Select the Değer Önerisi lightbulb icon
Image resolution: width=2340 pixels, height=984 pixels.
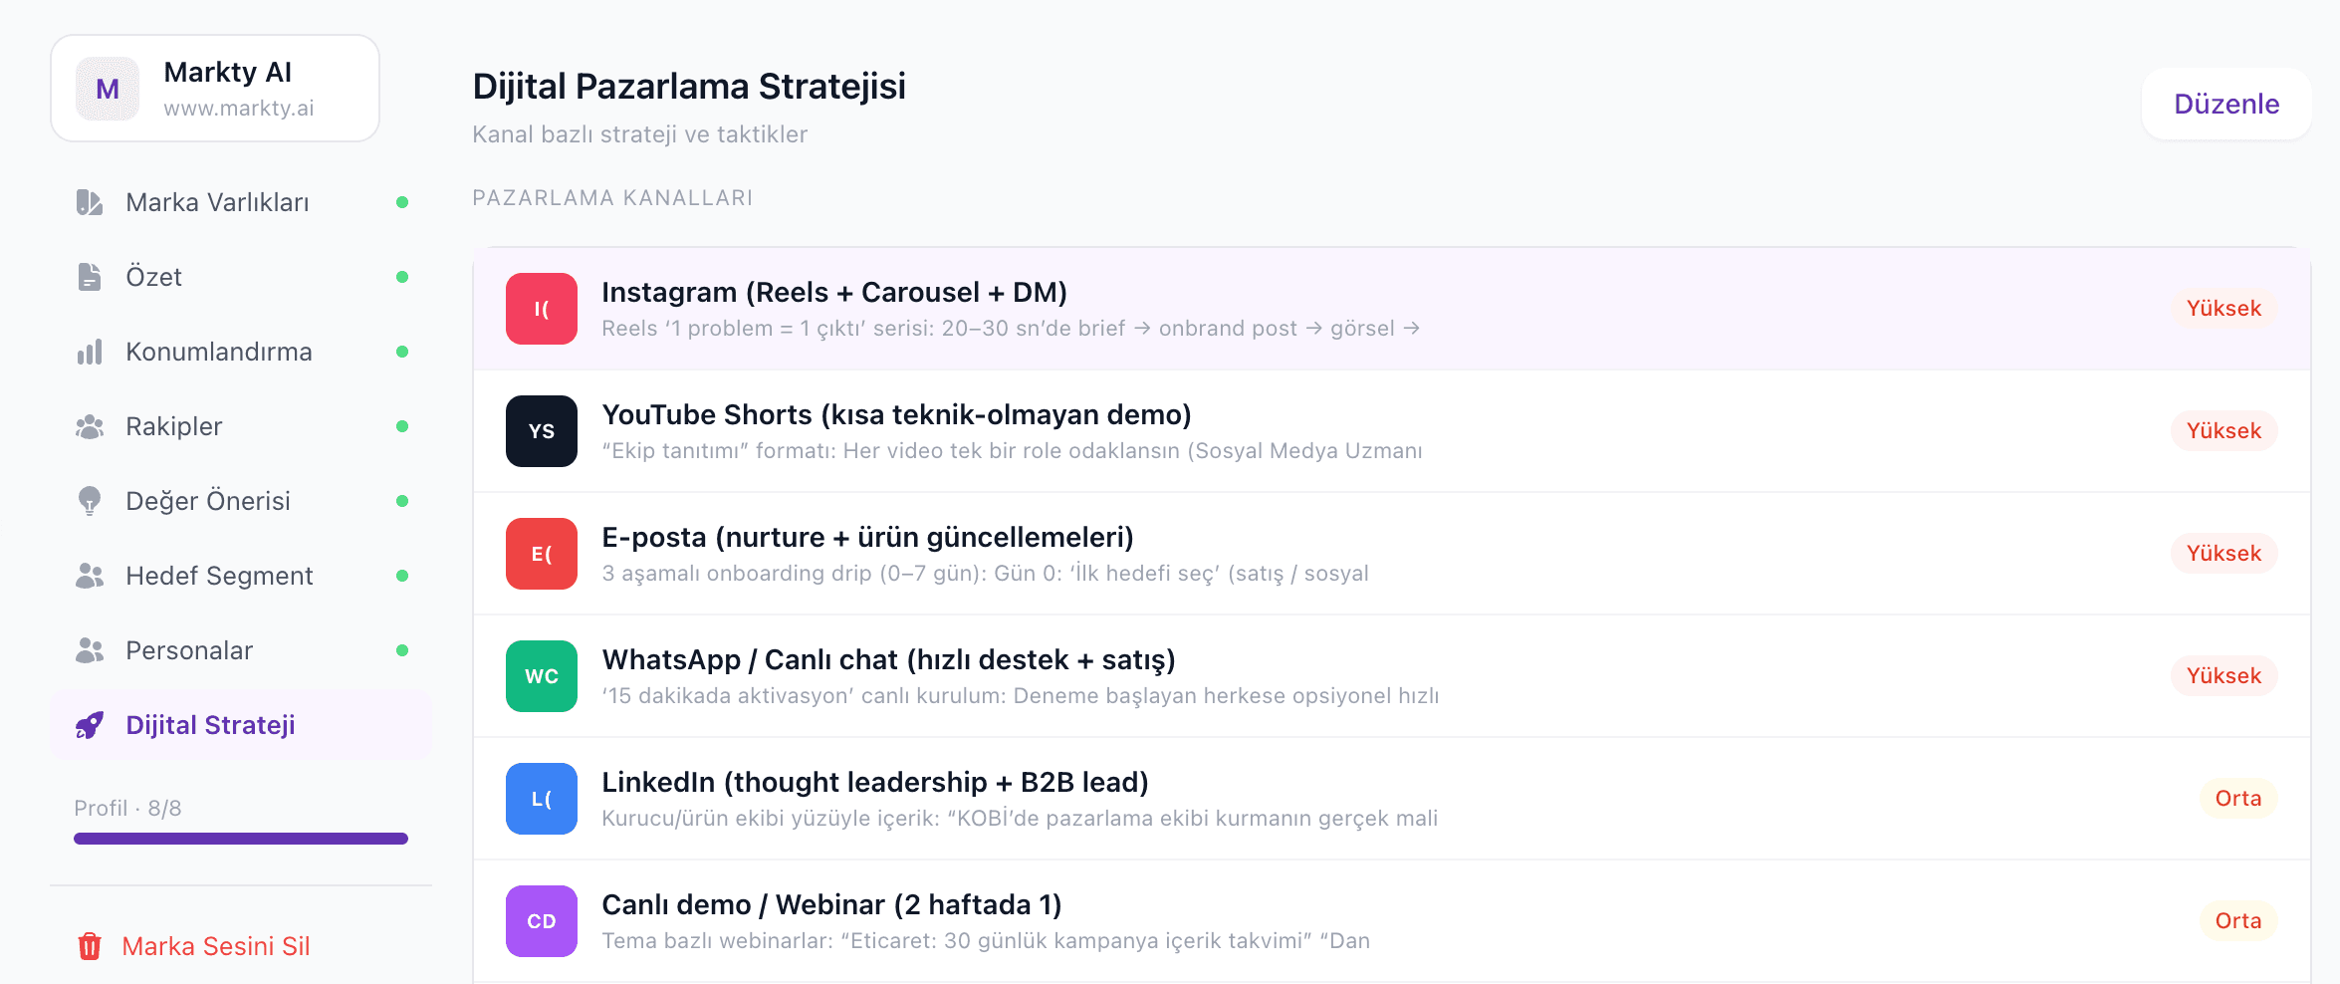tap(90, 501)
